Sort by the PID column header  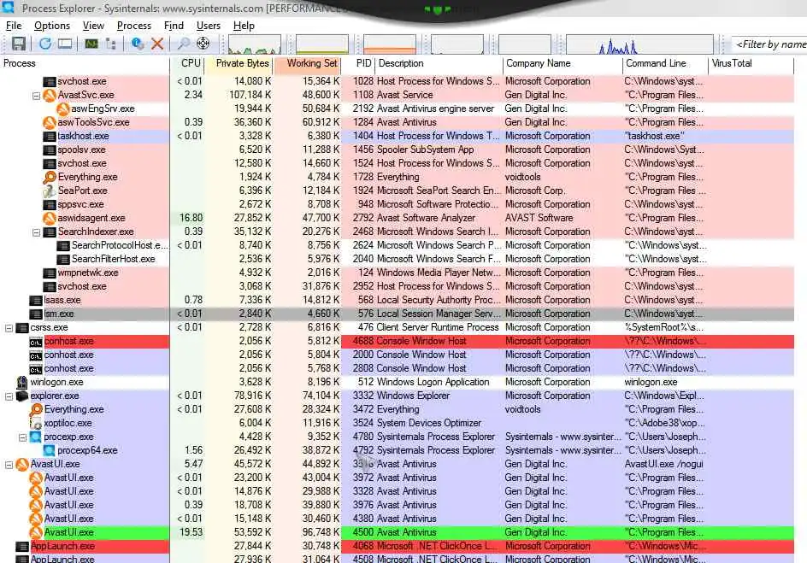pyautogui.click(x=358, y=64)
